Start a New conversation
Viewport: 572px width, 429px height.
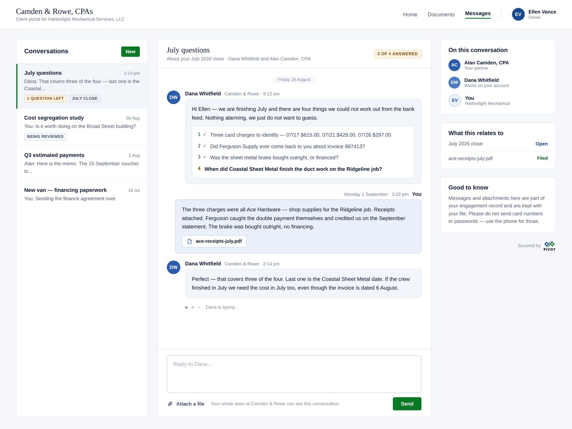pyautogui.click(x=130, y=51)
